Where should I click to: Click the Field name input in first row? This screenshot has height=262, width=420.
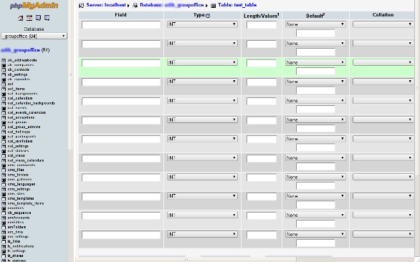121,25
